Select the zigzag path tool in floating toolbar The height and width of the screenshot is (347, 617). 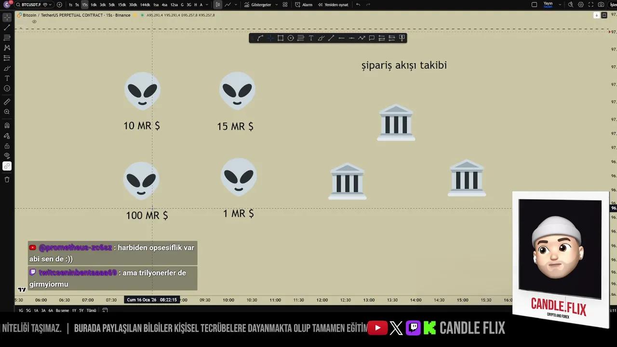[362, 38]
